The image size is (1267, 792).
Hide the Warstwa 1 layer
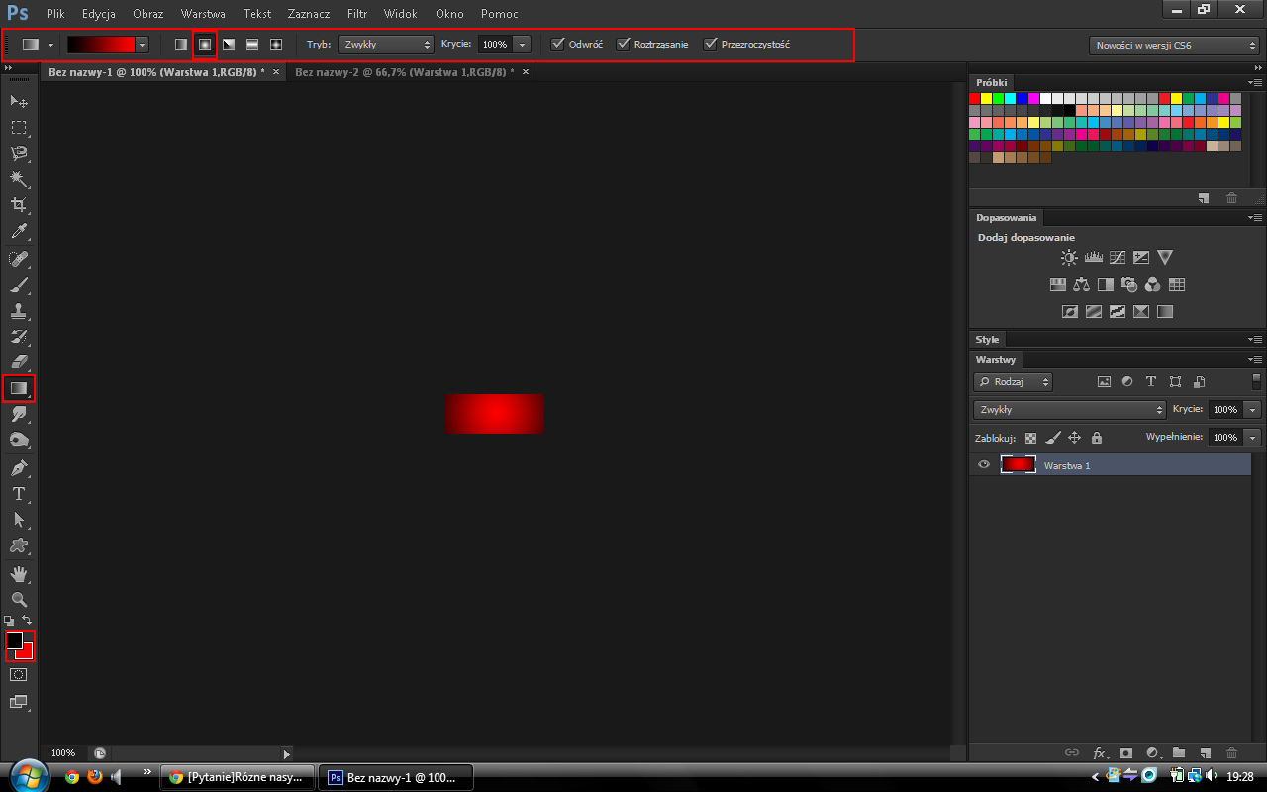(x=984, y=465)
